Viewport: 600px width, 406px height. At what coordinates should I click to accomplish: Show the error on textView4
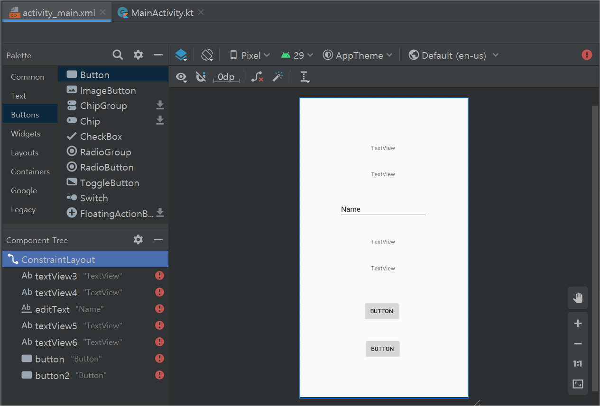click(x=159, y=292)
